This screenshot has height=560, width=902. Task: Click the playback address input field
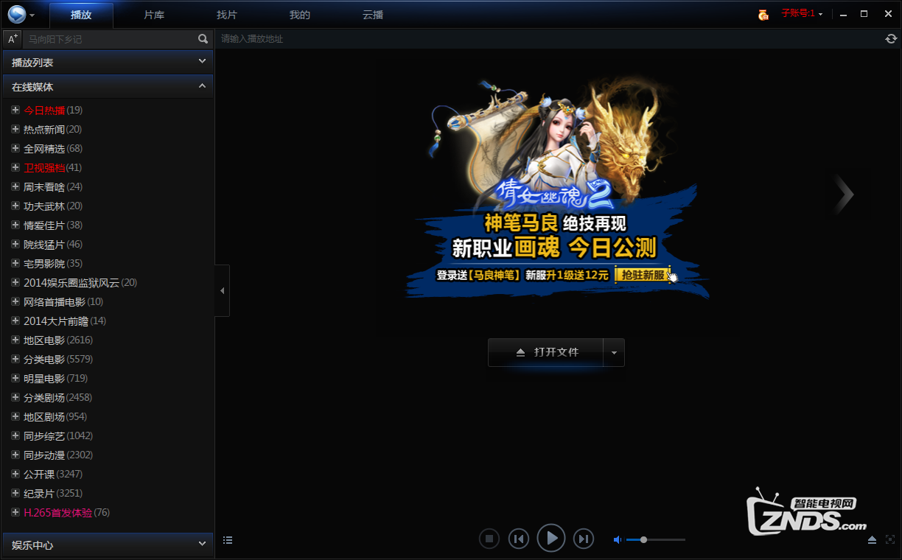[x=550, y=39]
